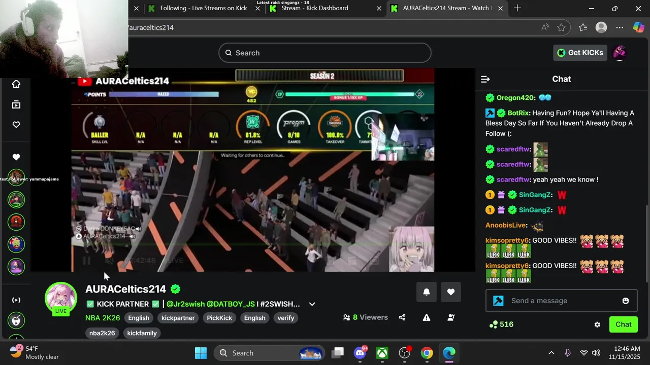Select the kickfamily tag
The height and width of the screenshot is (365, 650).
point(142,333)
